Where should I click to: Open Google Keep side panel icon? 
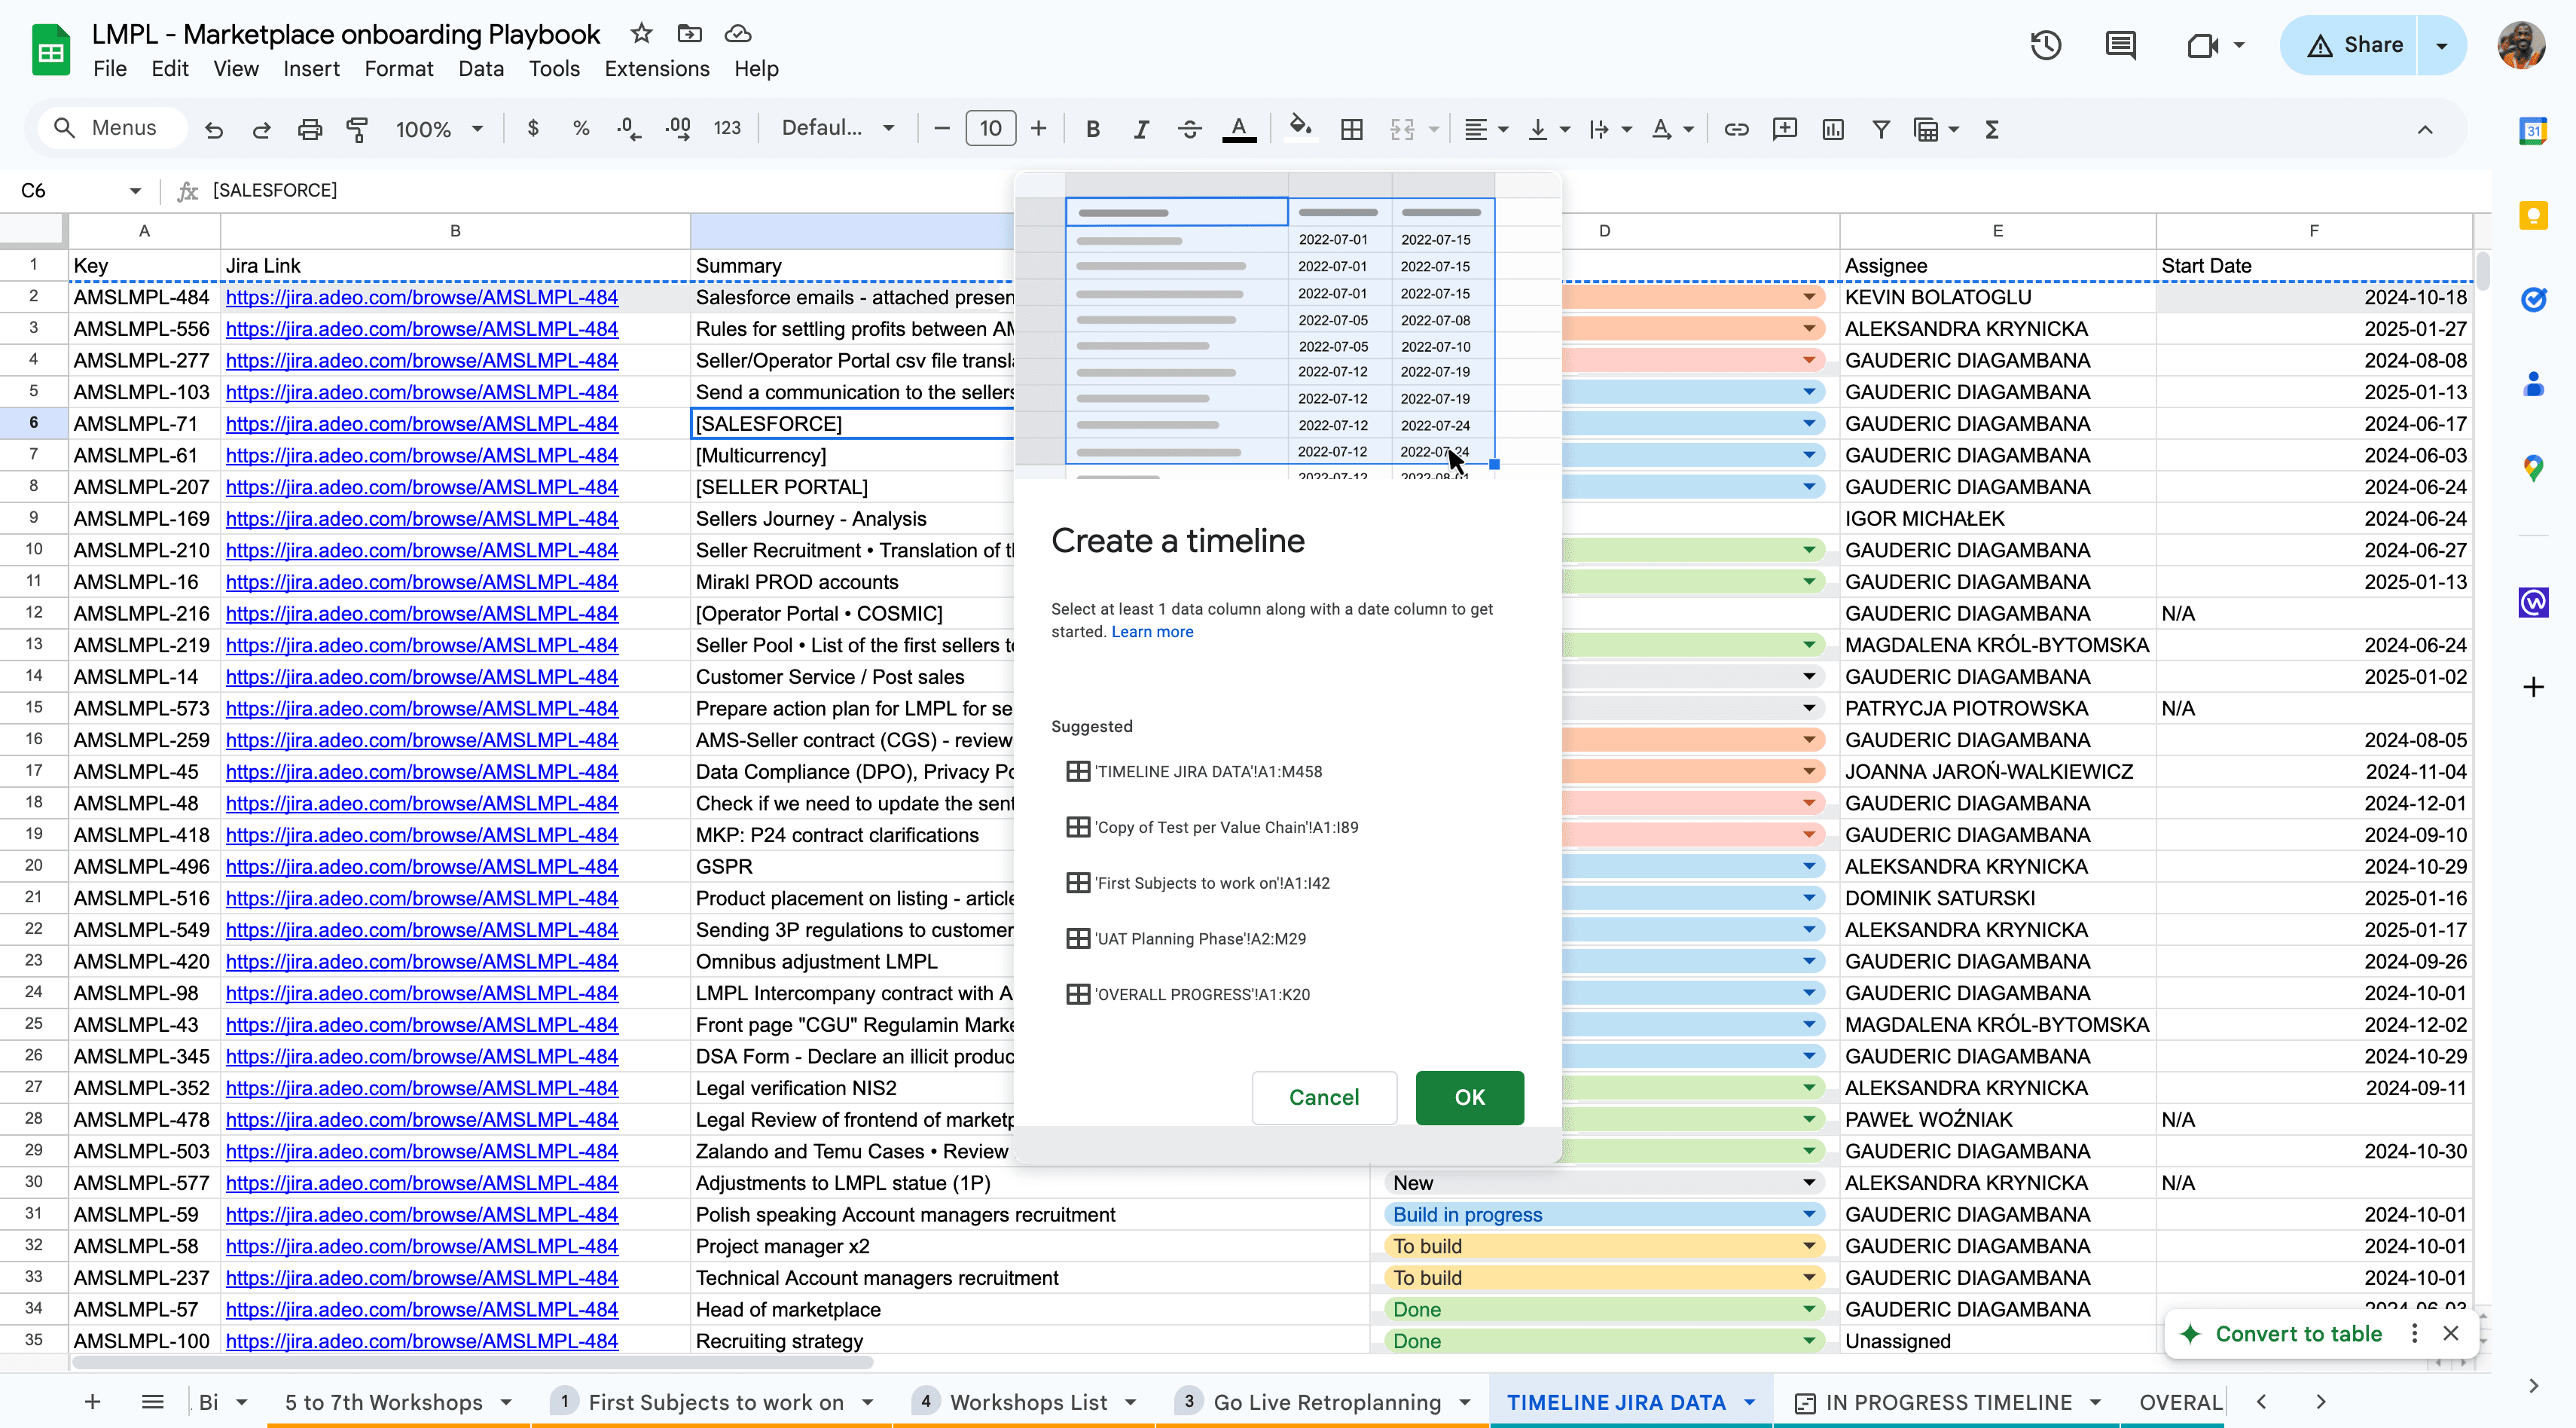pos(2533,215)
